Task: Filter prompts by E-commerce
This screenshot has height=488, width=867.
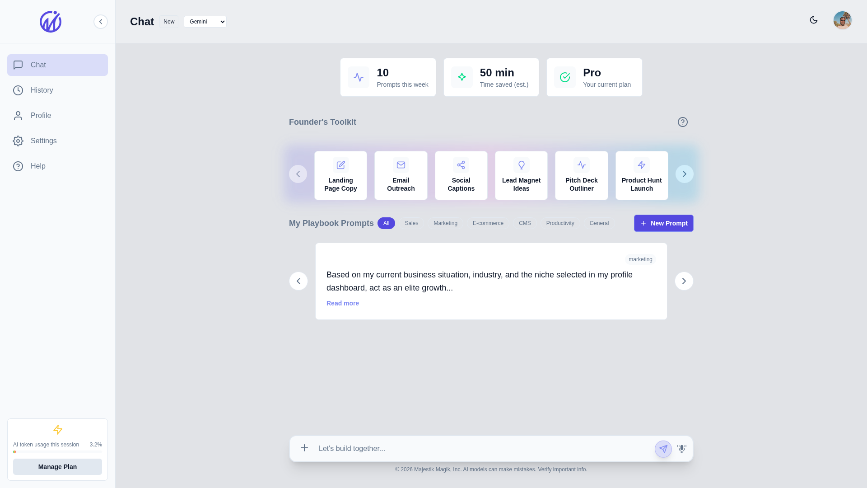Action: [488, 223]
